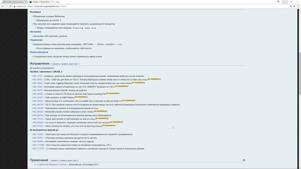Click 'не переведено' tag after MC-77279 entry
The image size is (301, 169).
(102, 118)
